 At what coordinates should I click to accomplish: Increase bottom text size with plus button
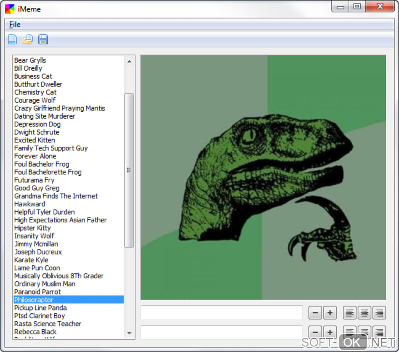(330, 332)
